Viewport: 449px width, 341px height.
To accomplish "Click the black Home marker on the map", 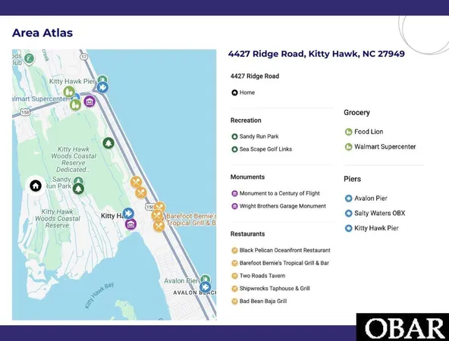I will coord(36,186).
